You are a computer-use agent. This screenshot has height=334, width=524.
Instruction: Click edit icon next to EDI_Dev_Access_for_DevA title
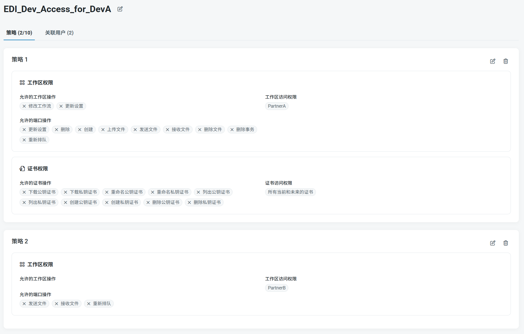click(120, 9)
